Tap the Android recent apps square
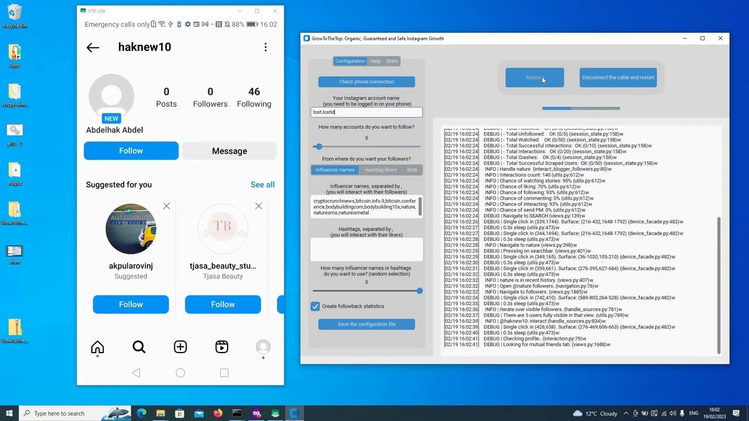Viewport: 749px width, 421px height. 224,373
